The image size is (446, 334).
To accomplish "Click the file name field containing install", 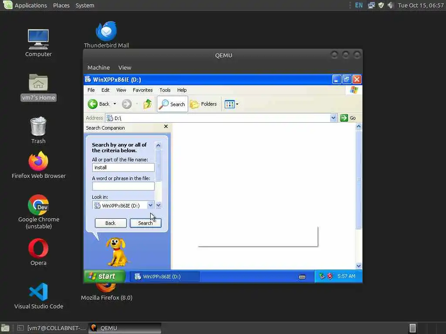I will point(123,167).
